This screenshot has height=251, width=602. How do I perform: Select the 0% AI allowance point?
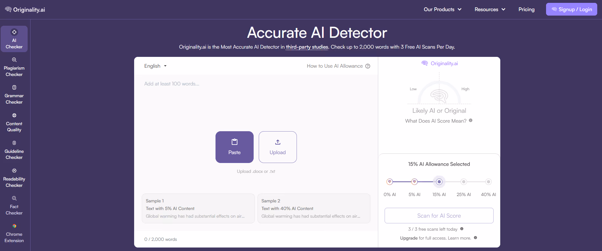[390, 182]
